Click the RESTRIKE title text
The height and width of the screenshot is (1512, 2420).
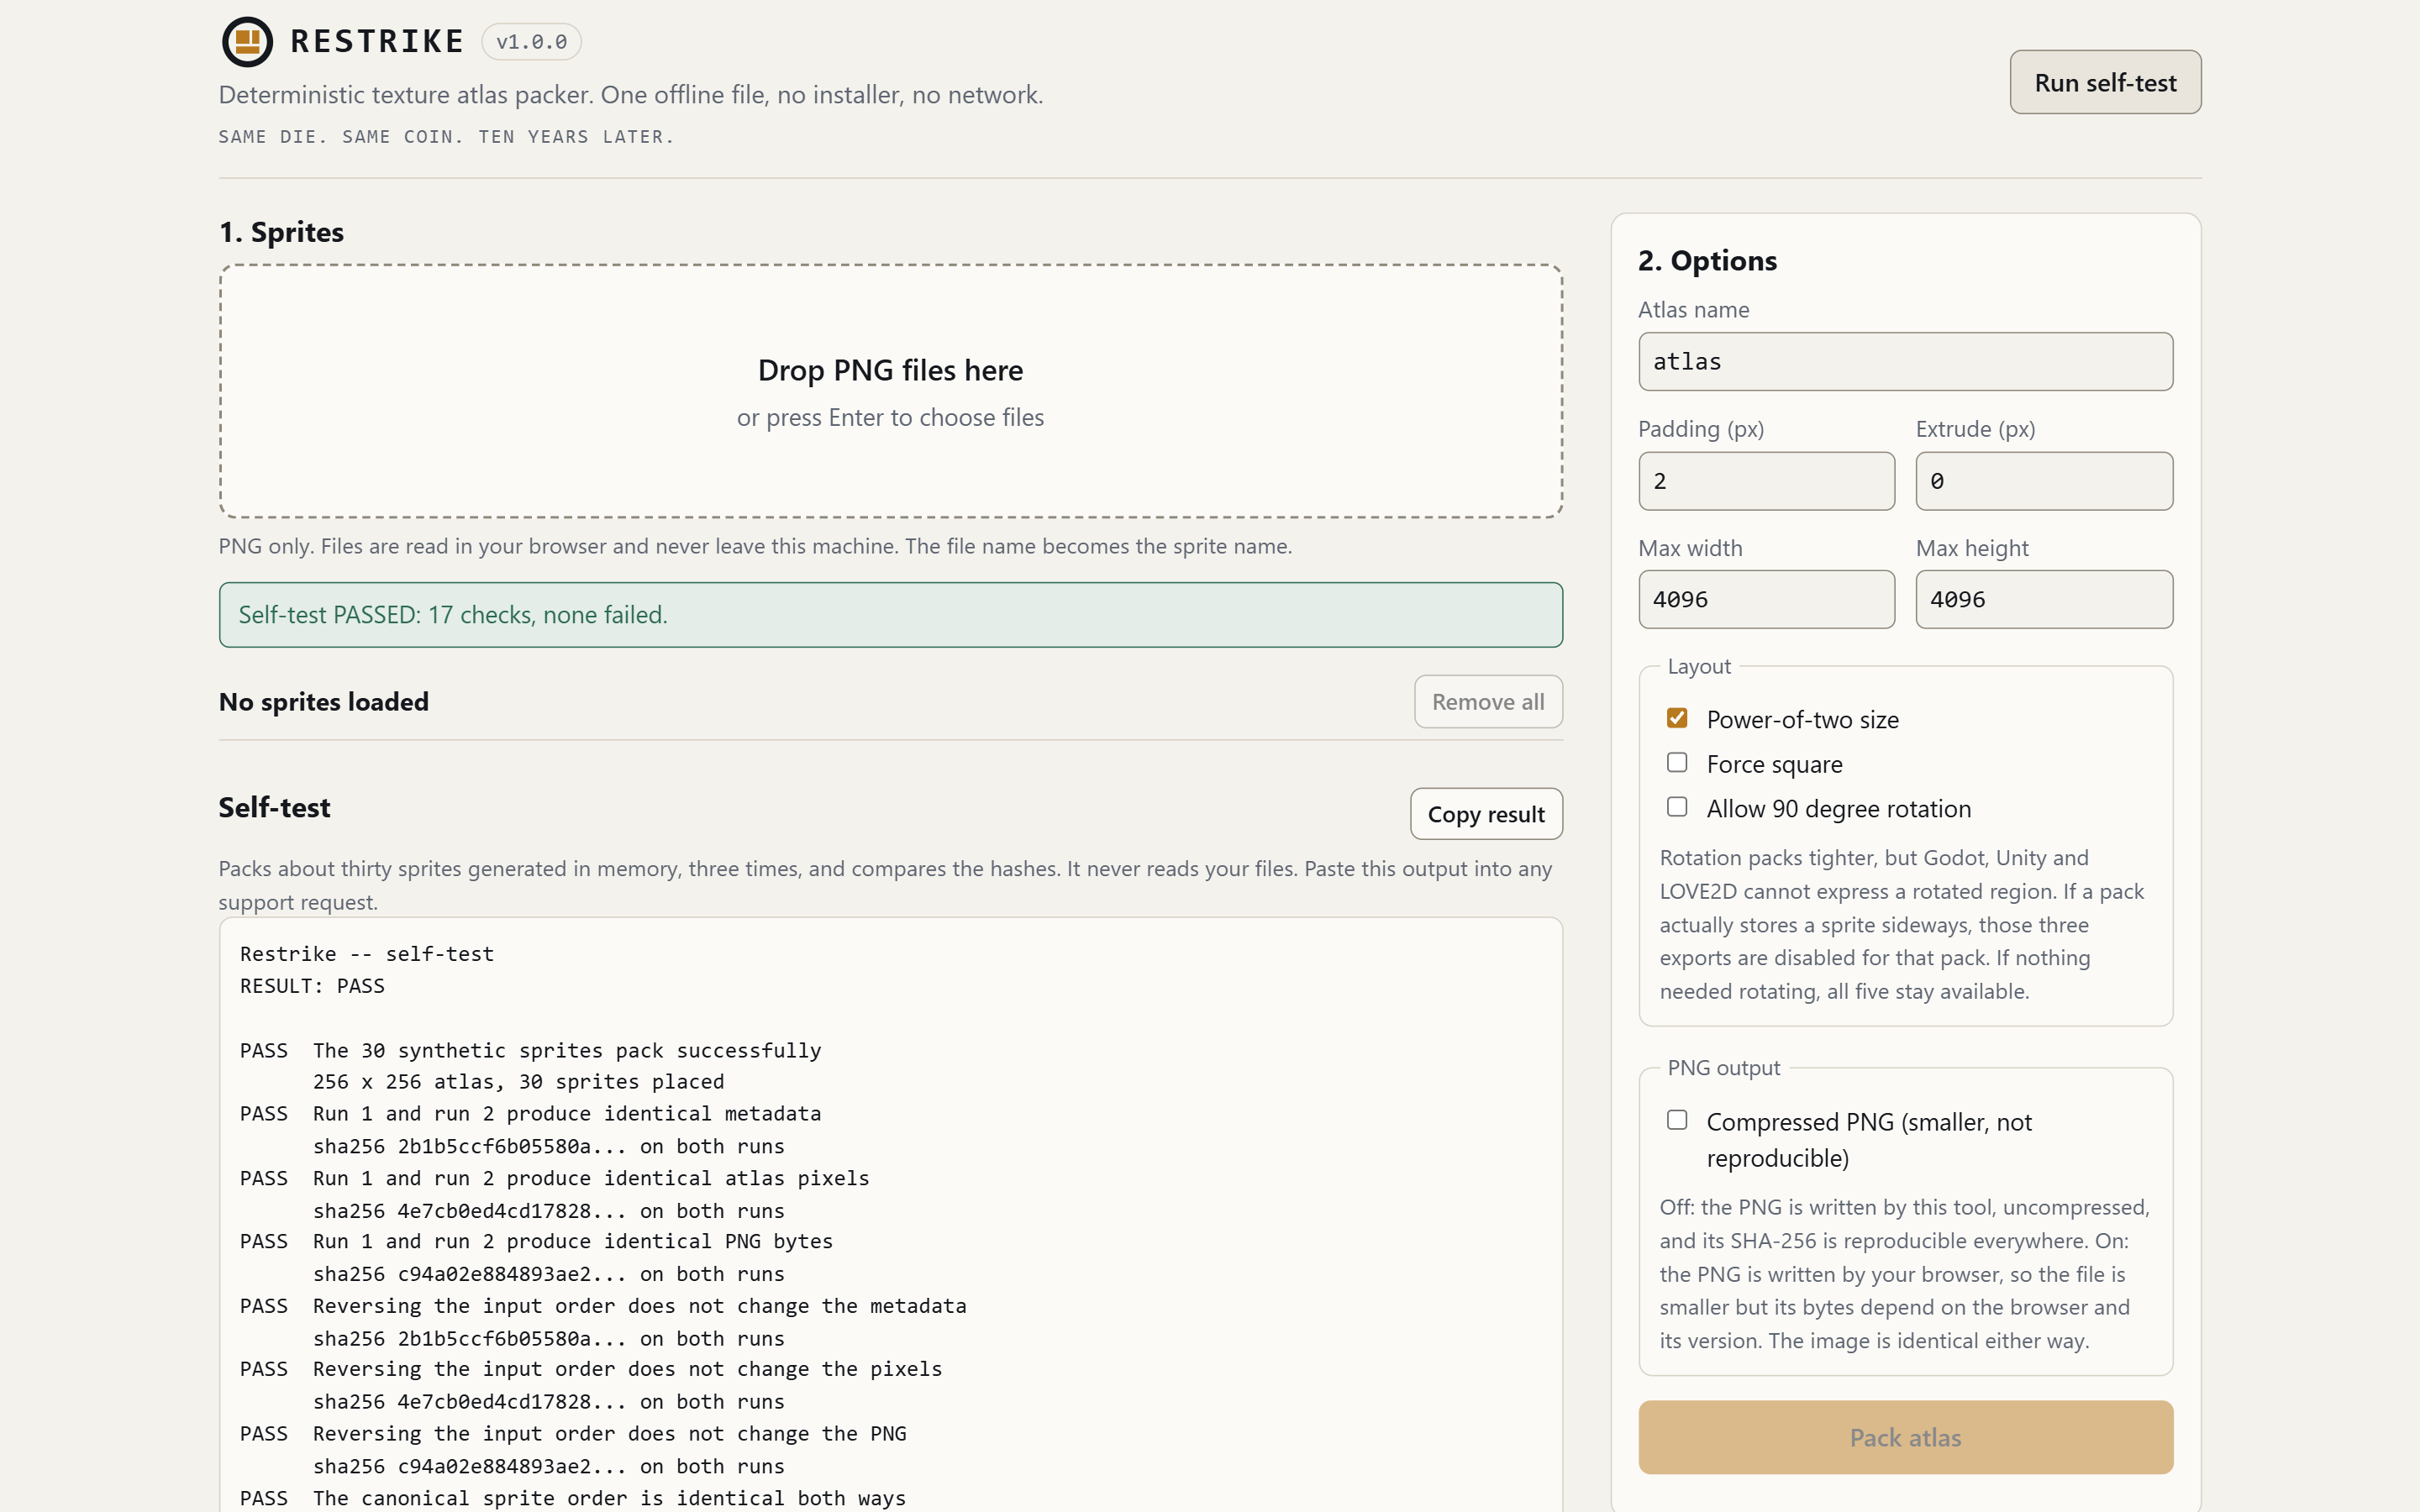pyautogui.click(x=377, y=42)
